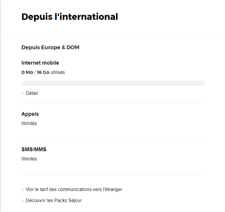This screenshot has width=225, height=212.
Task: Click the Depuis l'international page heading
Action: [70, 17]
